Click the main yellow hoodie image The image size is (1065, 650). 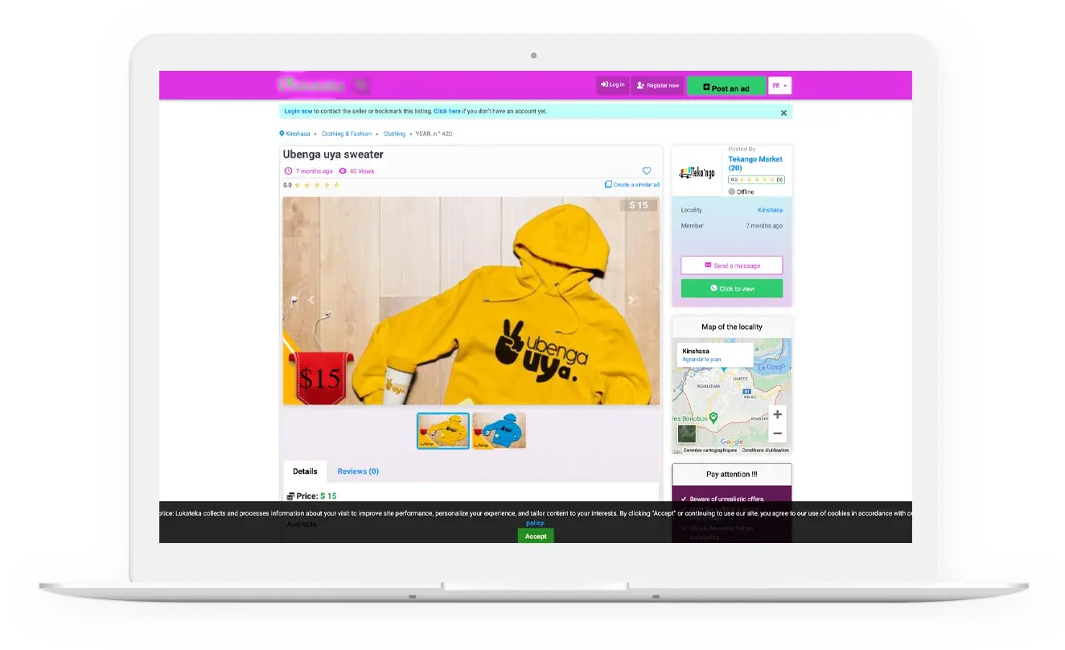[471, 300]
